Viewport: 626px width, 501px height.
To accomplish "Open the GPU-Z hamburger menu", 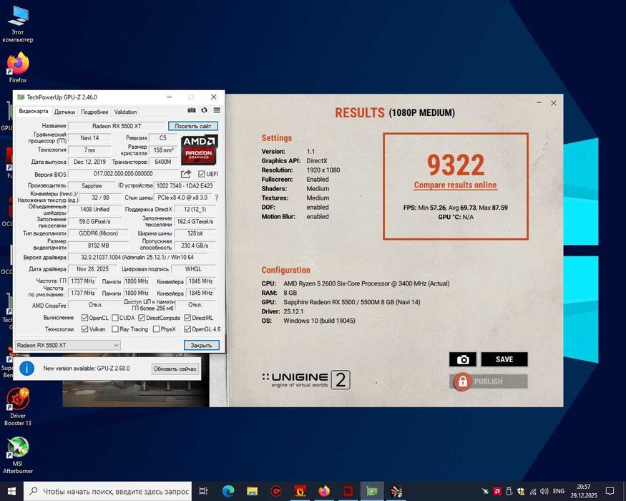I will [x=217, y=110].
